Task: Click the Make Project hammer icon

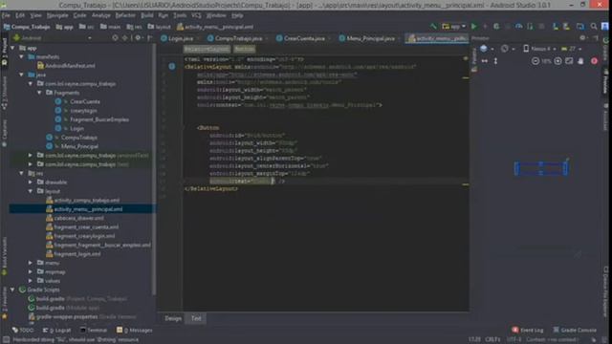Action: pos(433,26)
